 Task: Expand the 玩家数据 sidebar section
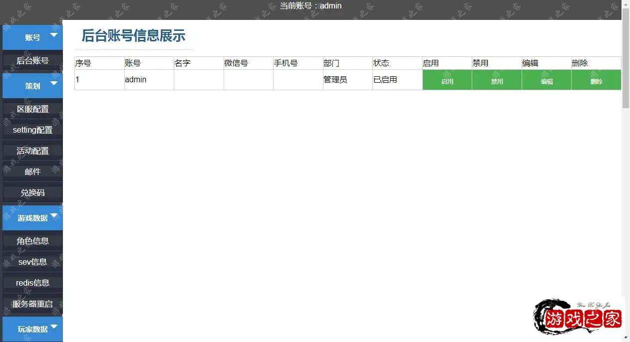pos(32,329)
